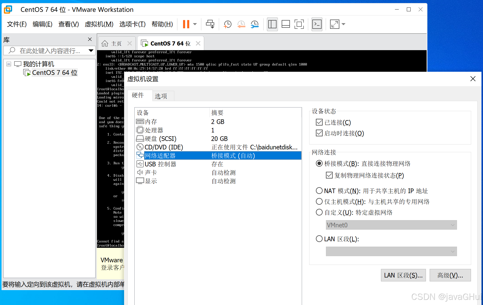
Task: Open the library search filter dropdown
Action: click(91, 51)
